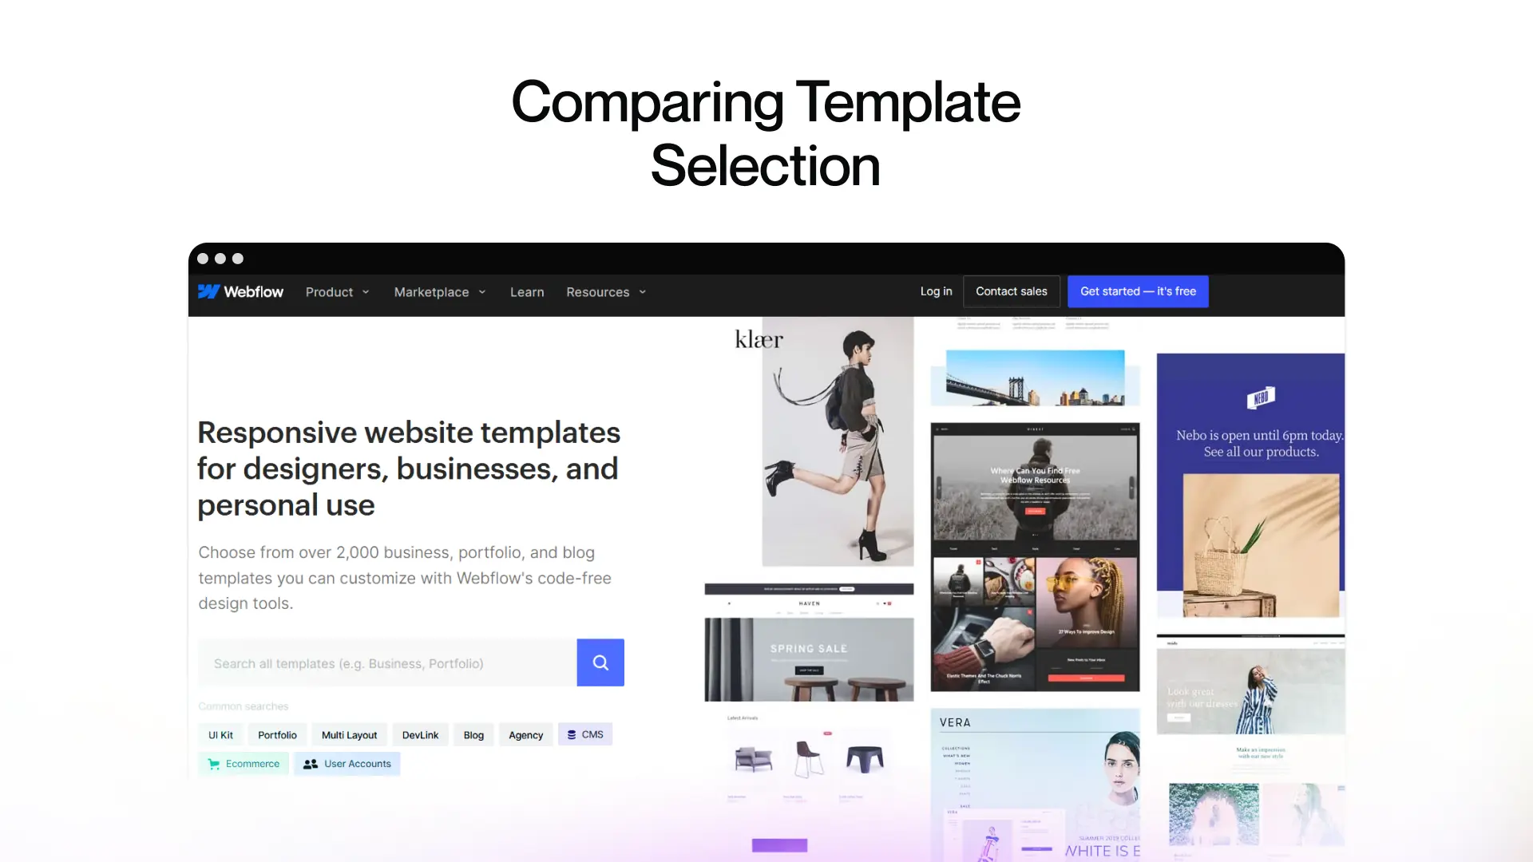Screen dimensions: 1533x862
Task: Open the Learn nav menu item
Action: (x=526, y=291)
